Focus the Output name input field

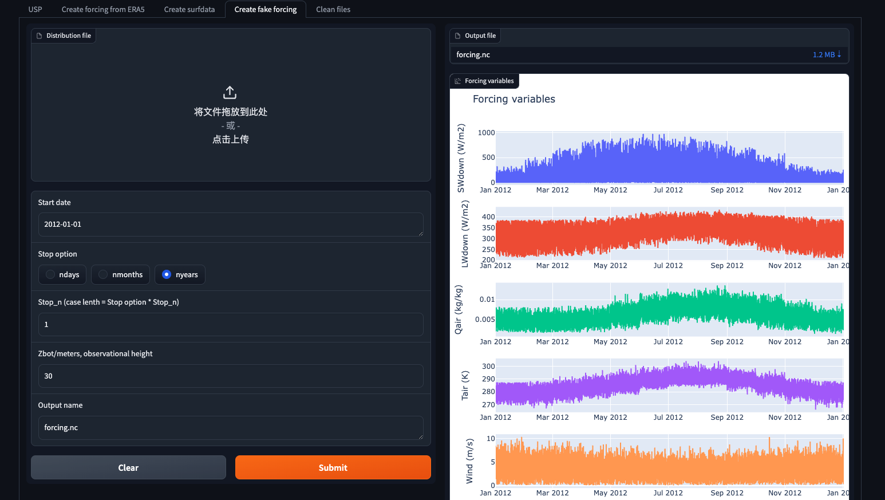231,428
